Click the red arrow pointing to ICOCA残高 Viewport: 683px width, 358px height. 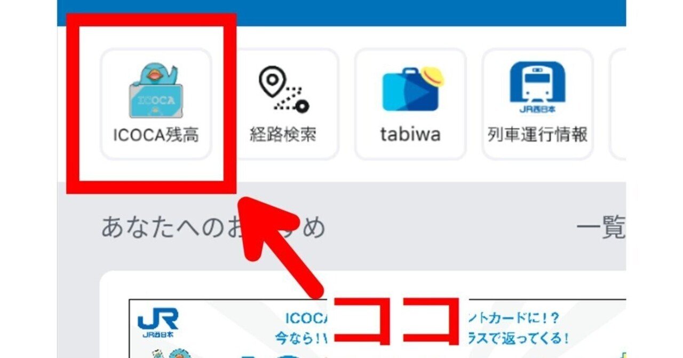click(279, 247)
